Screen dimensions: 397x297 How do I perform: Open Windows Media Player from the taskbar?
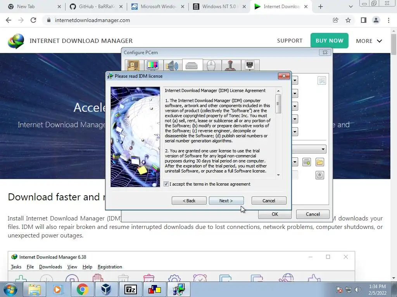[58, 289]
